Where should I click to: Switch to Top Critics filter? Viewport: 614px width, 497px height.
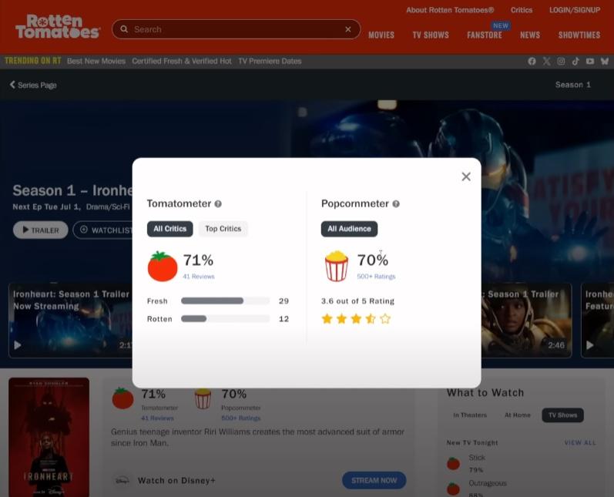223,229
